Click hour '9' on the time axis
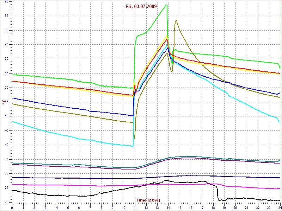 [112, 207]
